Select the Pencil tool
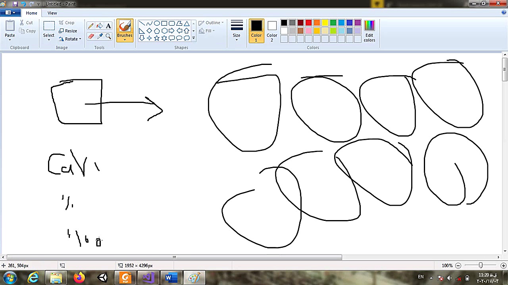The height and width of the screenshot is (285, 508). tap(91, 26)
